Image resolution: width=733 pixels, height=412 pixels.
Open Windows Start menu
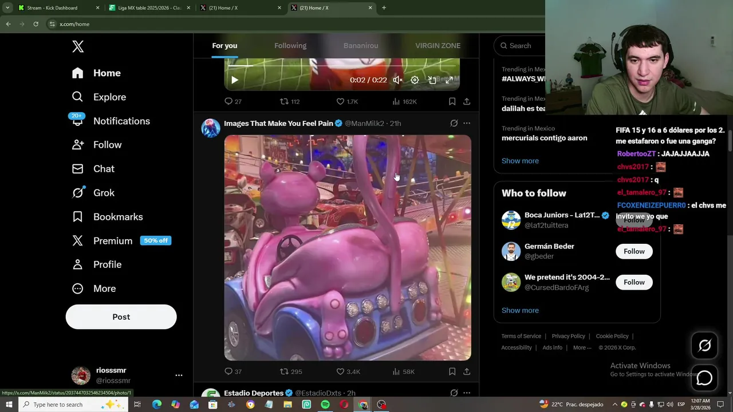(9, 405)
